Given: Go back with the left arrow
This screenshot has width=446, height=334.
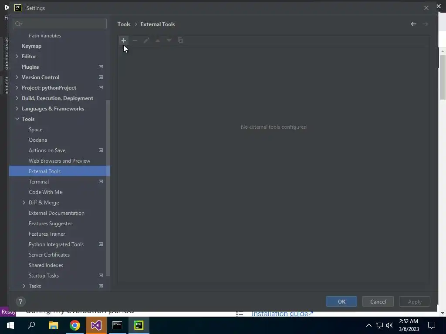Looking at the screenshot, I should (x=414, y=24).
